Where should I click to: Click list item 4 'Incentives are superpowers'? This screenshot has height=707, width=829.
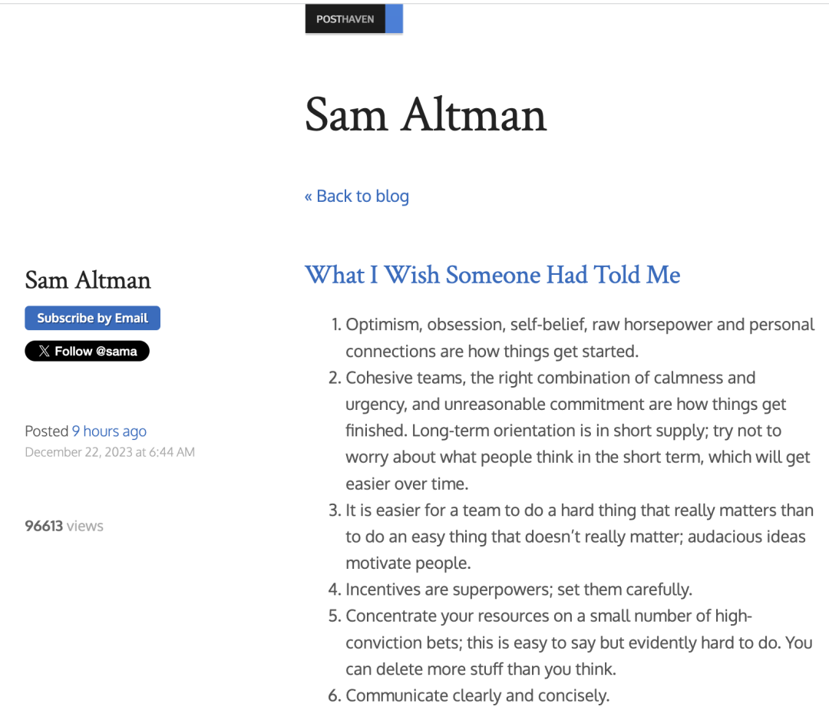[x=510, y=589]
